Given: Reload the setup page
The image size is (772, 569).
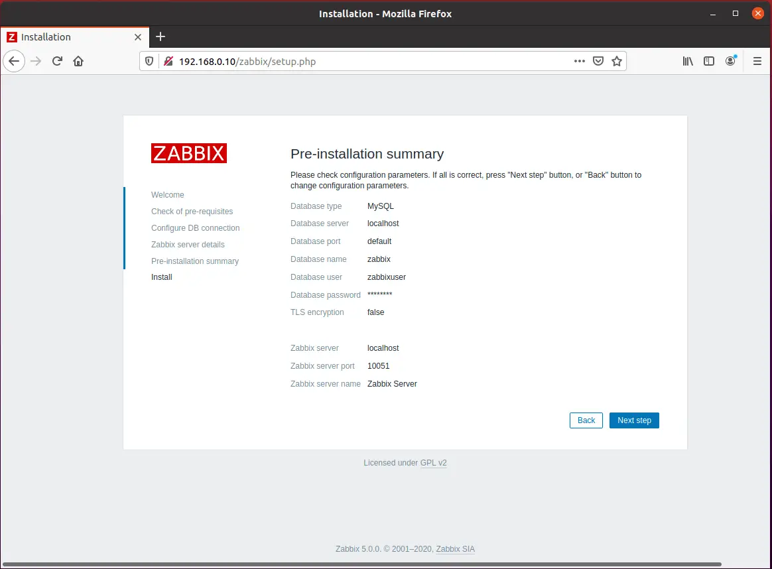Looking at the screenshot, I should click(57, 61).
